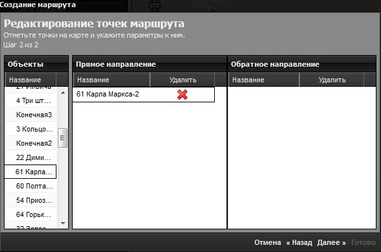Select the Конечная3 object

31,115
